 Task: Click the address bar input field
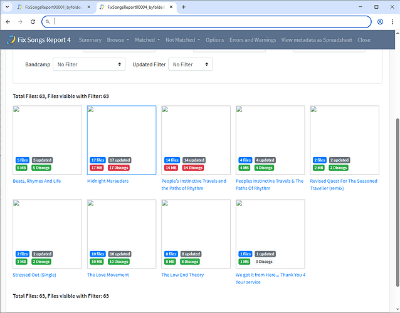tap(206, 22)
